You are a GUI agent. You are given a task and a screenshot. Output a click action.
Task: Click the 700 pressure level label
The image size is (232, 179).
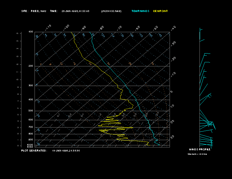(31, 127)
